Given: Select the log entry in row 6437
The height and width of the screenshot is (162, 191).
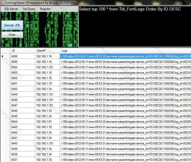Looking at the screenshot, I should tap(125, 159).
